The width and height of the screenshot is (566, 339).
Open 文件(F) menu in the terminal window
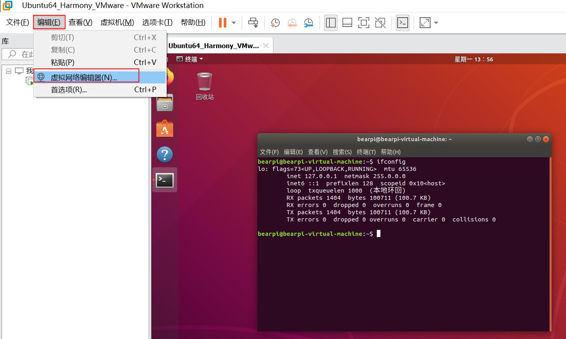click(269, 152)
